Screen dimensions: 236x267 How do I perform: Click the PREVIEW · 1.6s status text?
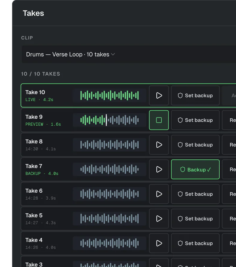[x=43, y=124]
